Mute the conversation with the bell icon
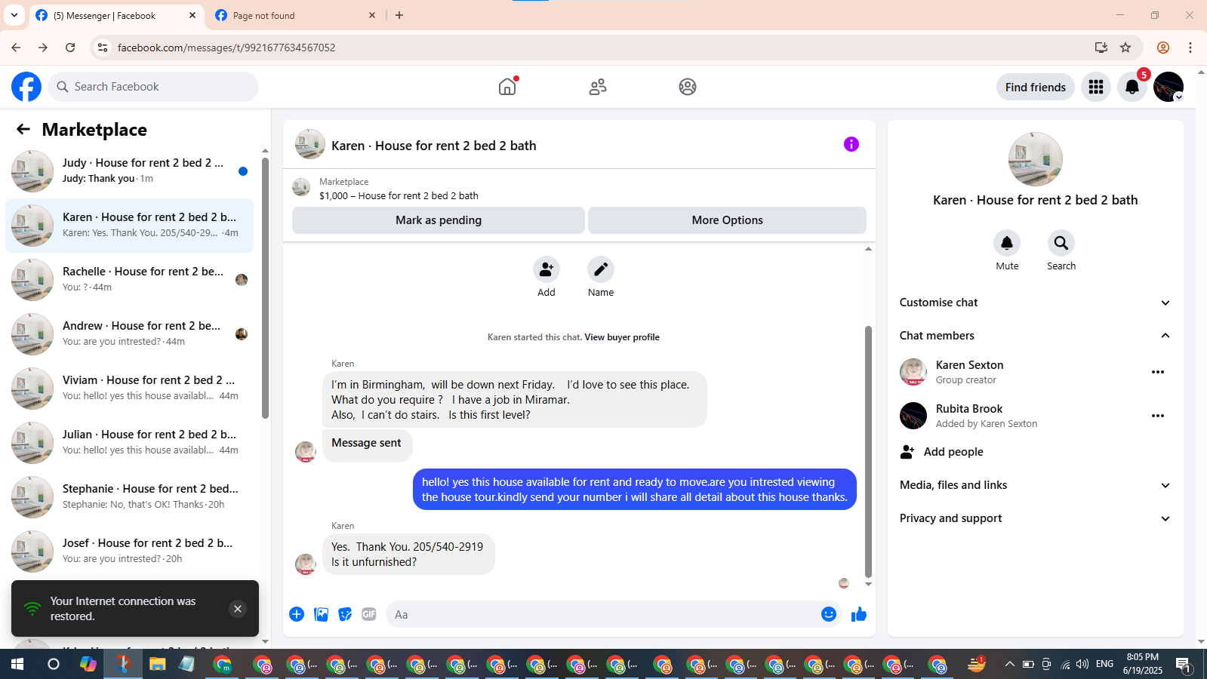 [x=1007, y=243]
